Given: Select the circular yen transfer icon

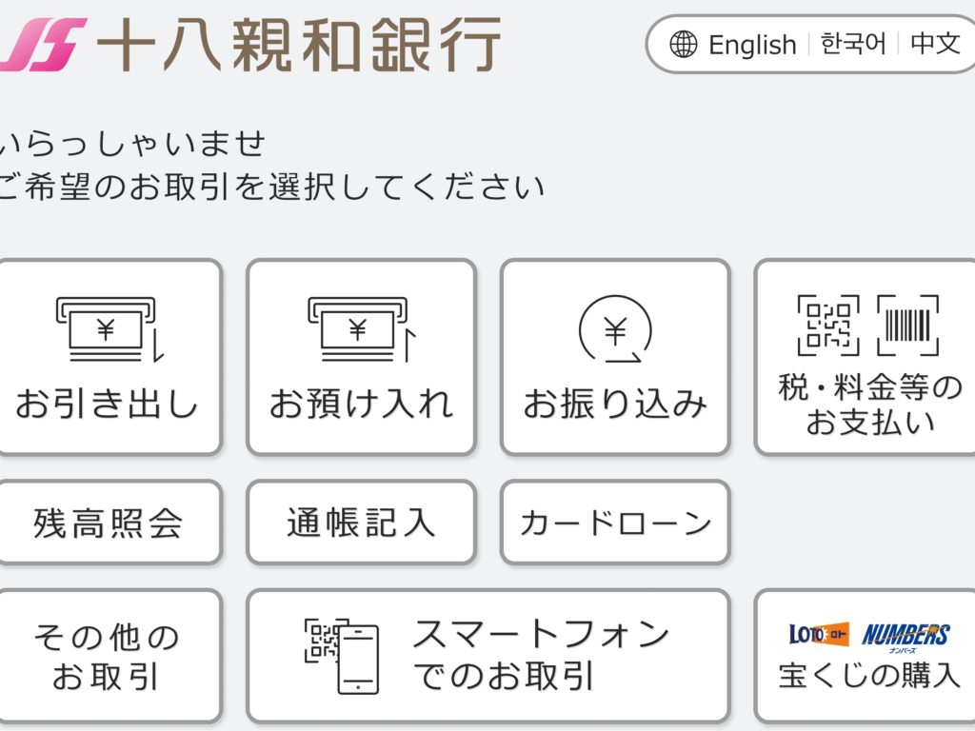Looking at the screenshot, I should pos(616,330).
